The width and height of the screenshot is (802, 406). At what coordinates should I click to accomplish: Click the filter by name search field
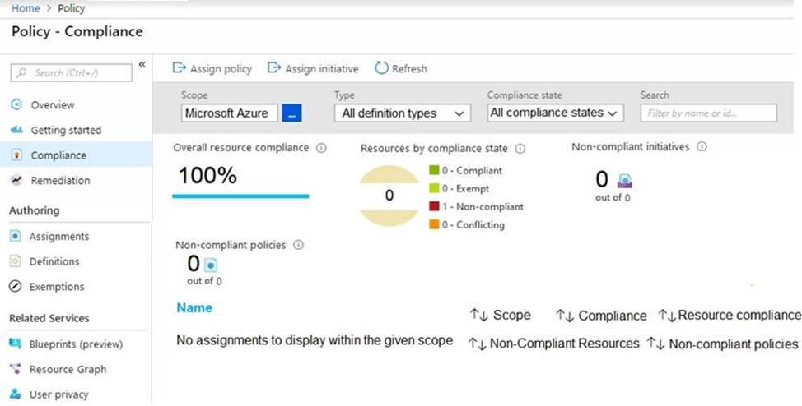(x=709, y=113)
